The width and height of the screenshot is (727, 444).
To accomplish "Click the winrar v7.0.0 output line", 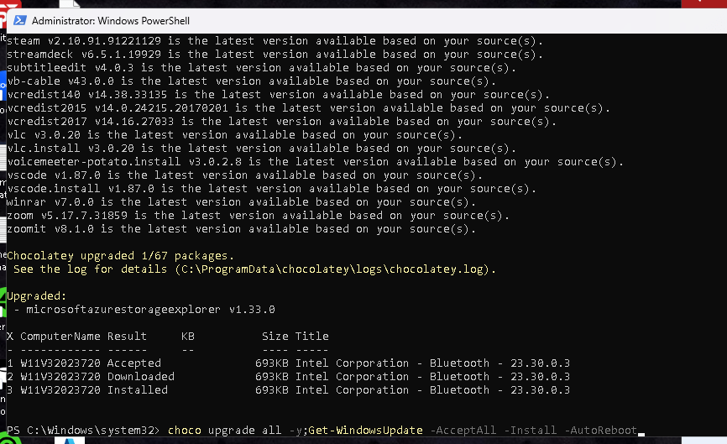I will click(x=241, y=202).
